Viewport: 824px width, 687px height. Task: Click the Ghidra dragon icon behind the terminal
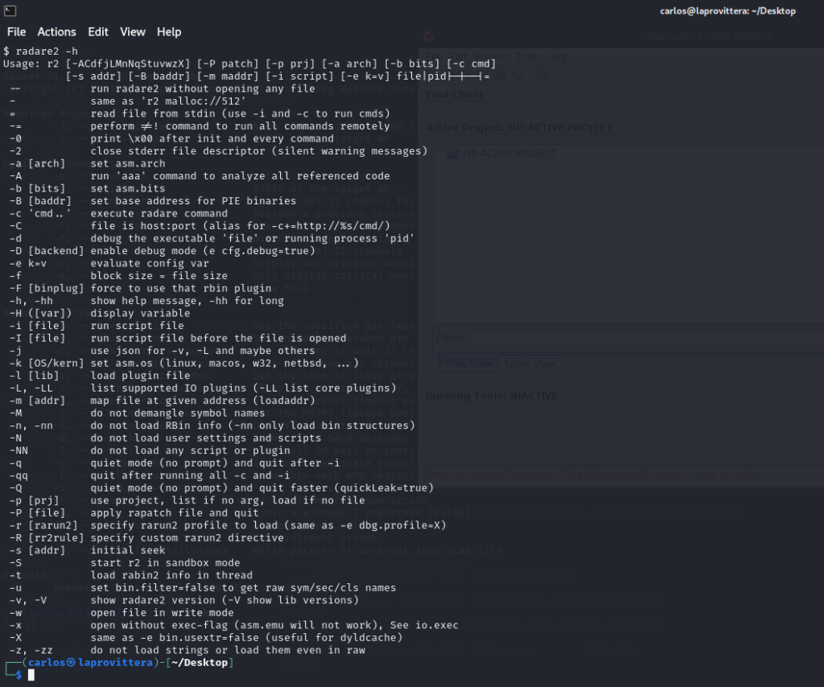(x=429, y=36)
